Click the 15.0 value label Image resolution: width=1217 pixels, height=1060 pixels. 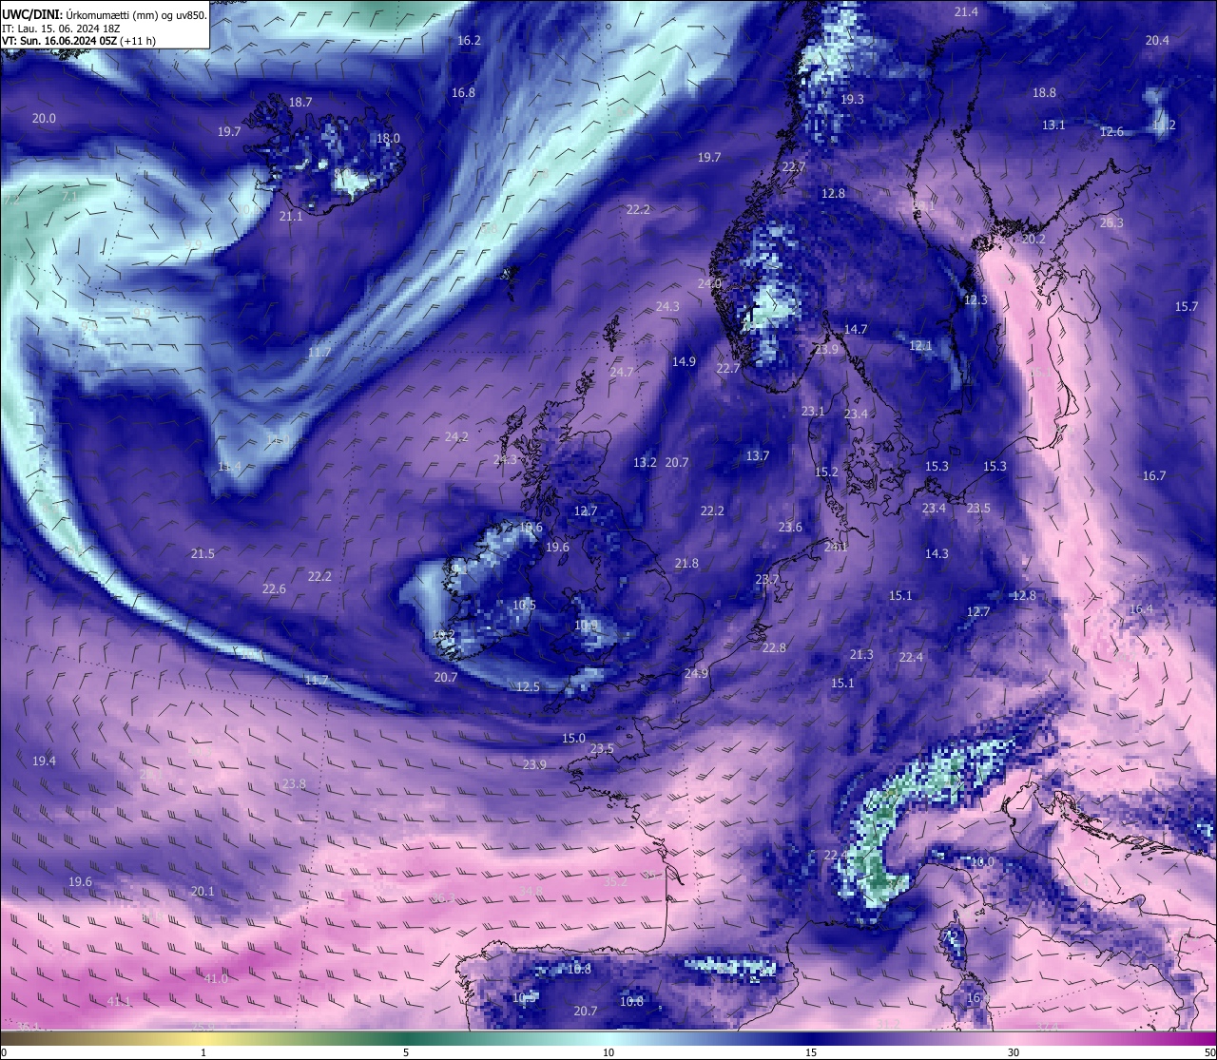point(573,739)
